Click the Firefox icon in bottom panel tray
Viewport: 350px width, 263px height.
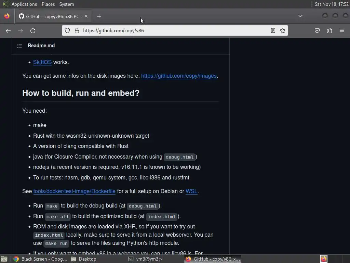pyautogui.click(x=324, y=259)
